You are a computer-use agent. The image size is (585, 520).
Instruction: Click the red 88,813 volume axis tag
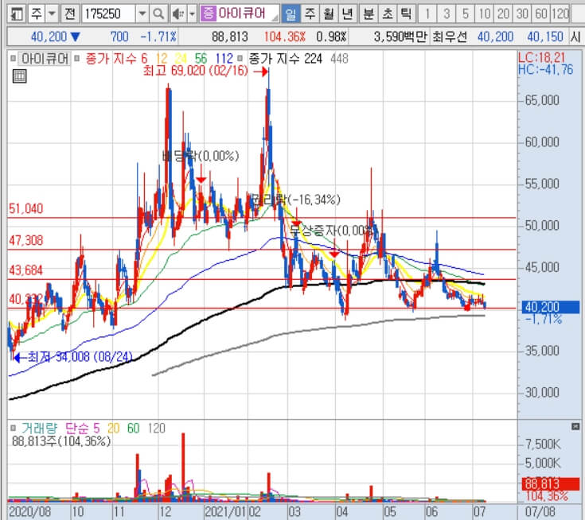pyautogui.click(x=550, y=484)
